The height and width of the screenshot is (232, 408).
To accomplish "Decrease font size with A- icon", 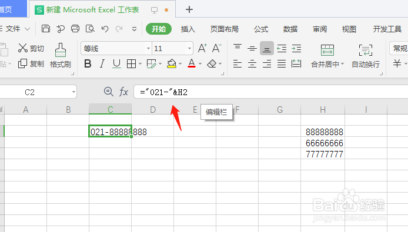I will [216, 48].
